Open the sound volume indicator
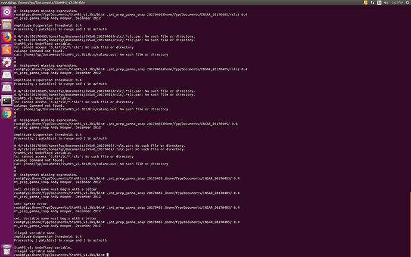This screenshot has height=257, width=411. tap(386, 2)
